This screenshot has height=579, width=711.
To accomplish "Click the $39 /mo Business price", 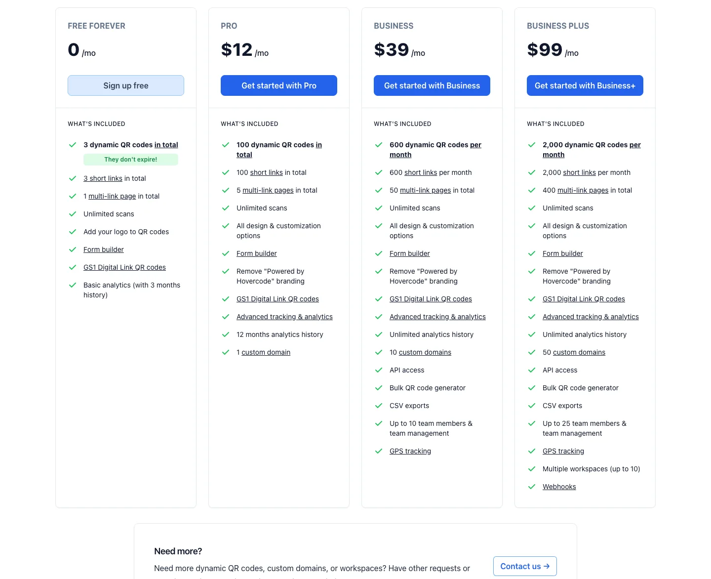I will coord(399,50).
